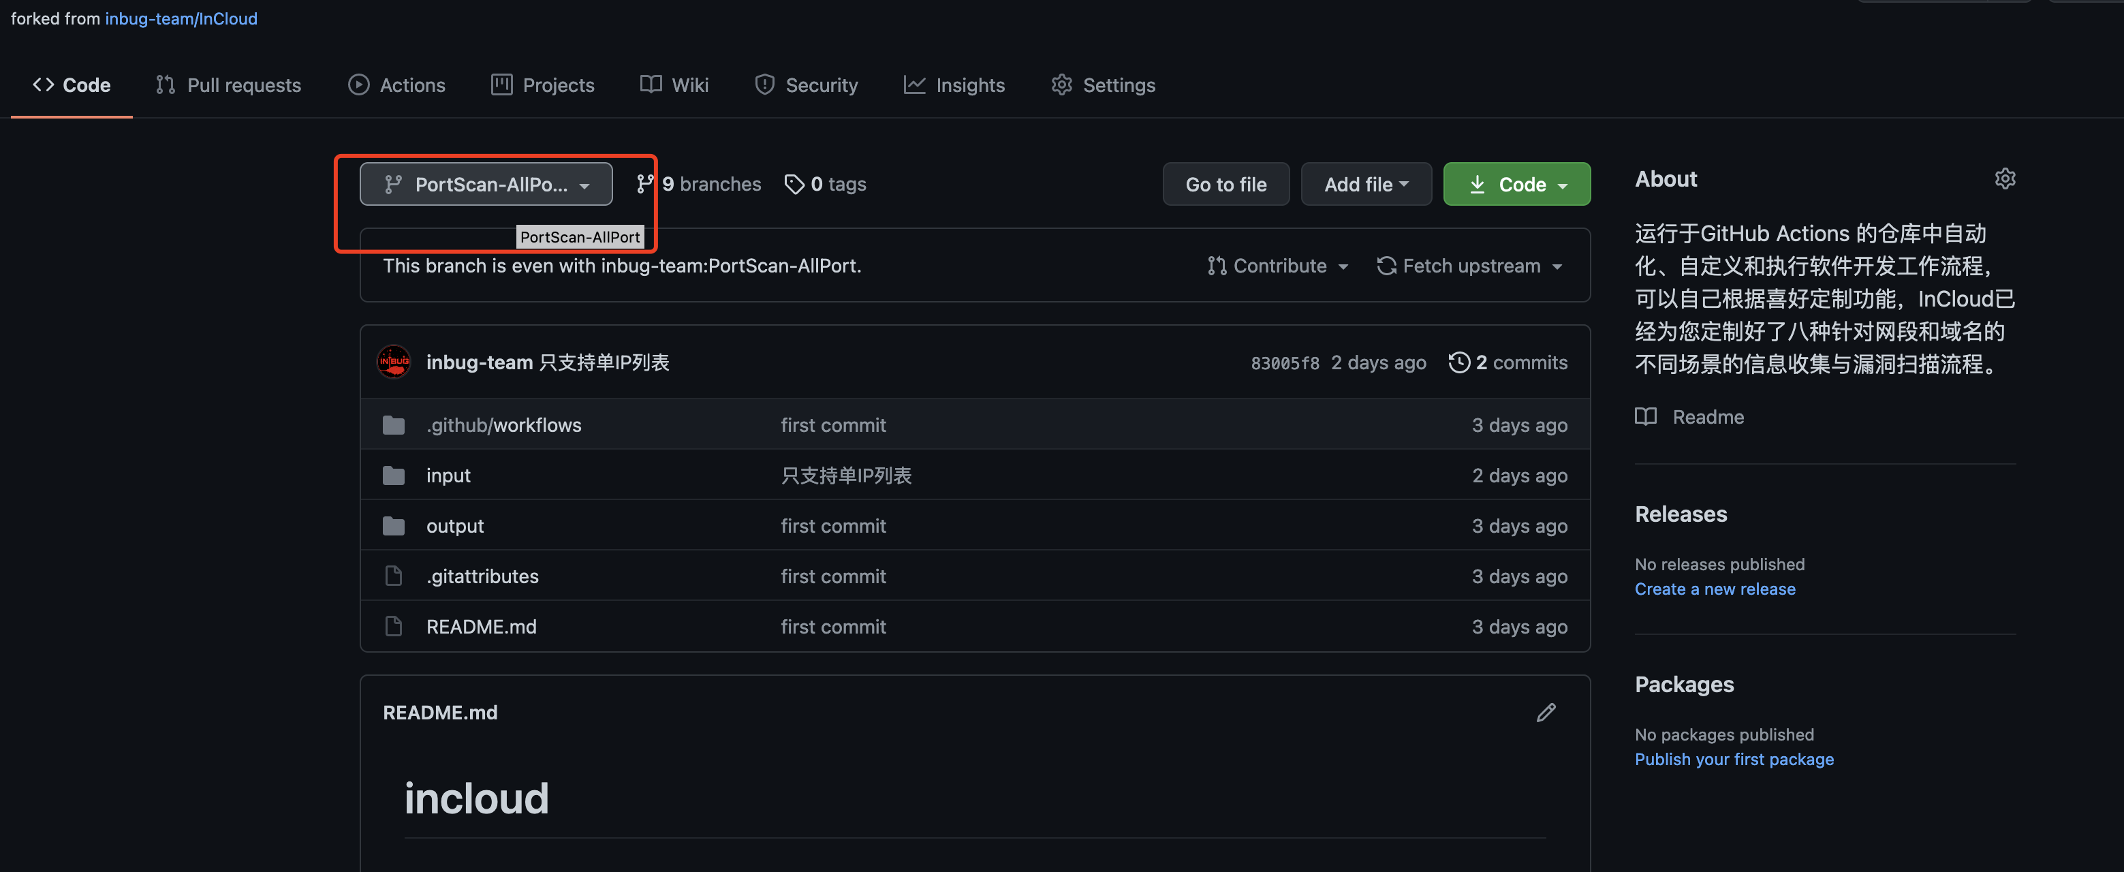
Task: Click the .github/workflows folder icon
Action: click(x=394, y=425)
